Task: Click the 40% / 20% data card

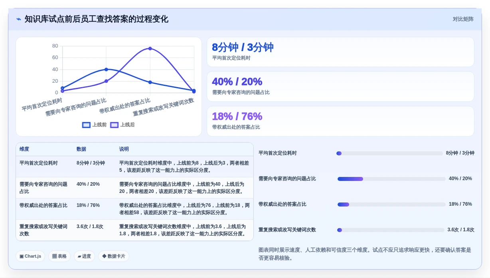Action: pyautogui.click(x=340, y=86)
